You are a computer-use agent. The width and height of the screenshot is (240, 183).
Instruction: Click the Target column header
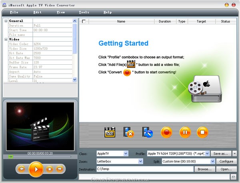[x=202, y=22]
